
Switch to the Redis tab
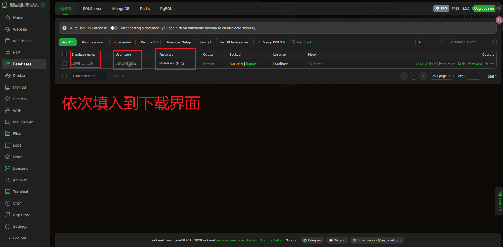pyautogui.click(x=145, y=9)
